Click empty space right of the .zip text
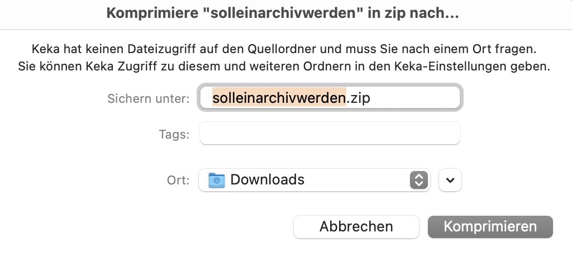 tap(414, 98)
